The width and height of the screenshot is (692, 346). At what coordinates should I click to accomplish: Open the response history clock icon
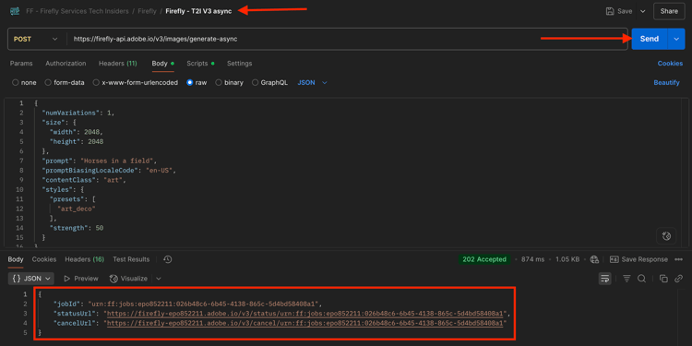point(167,259)
